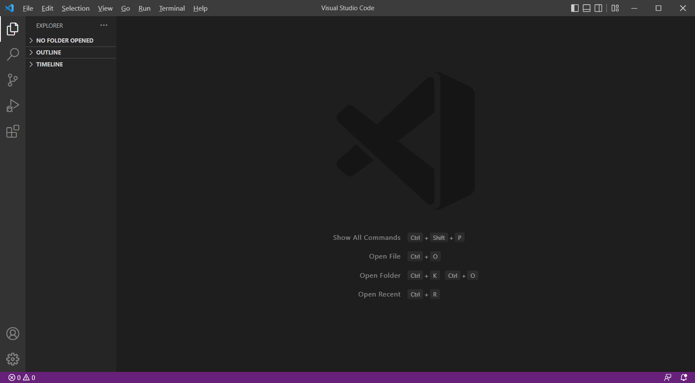This screenshot has width=695, height=383.
Task: Click the Shift key hint
Action: click(x=439, y=238)
